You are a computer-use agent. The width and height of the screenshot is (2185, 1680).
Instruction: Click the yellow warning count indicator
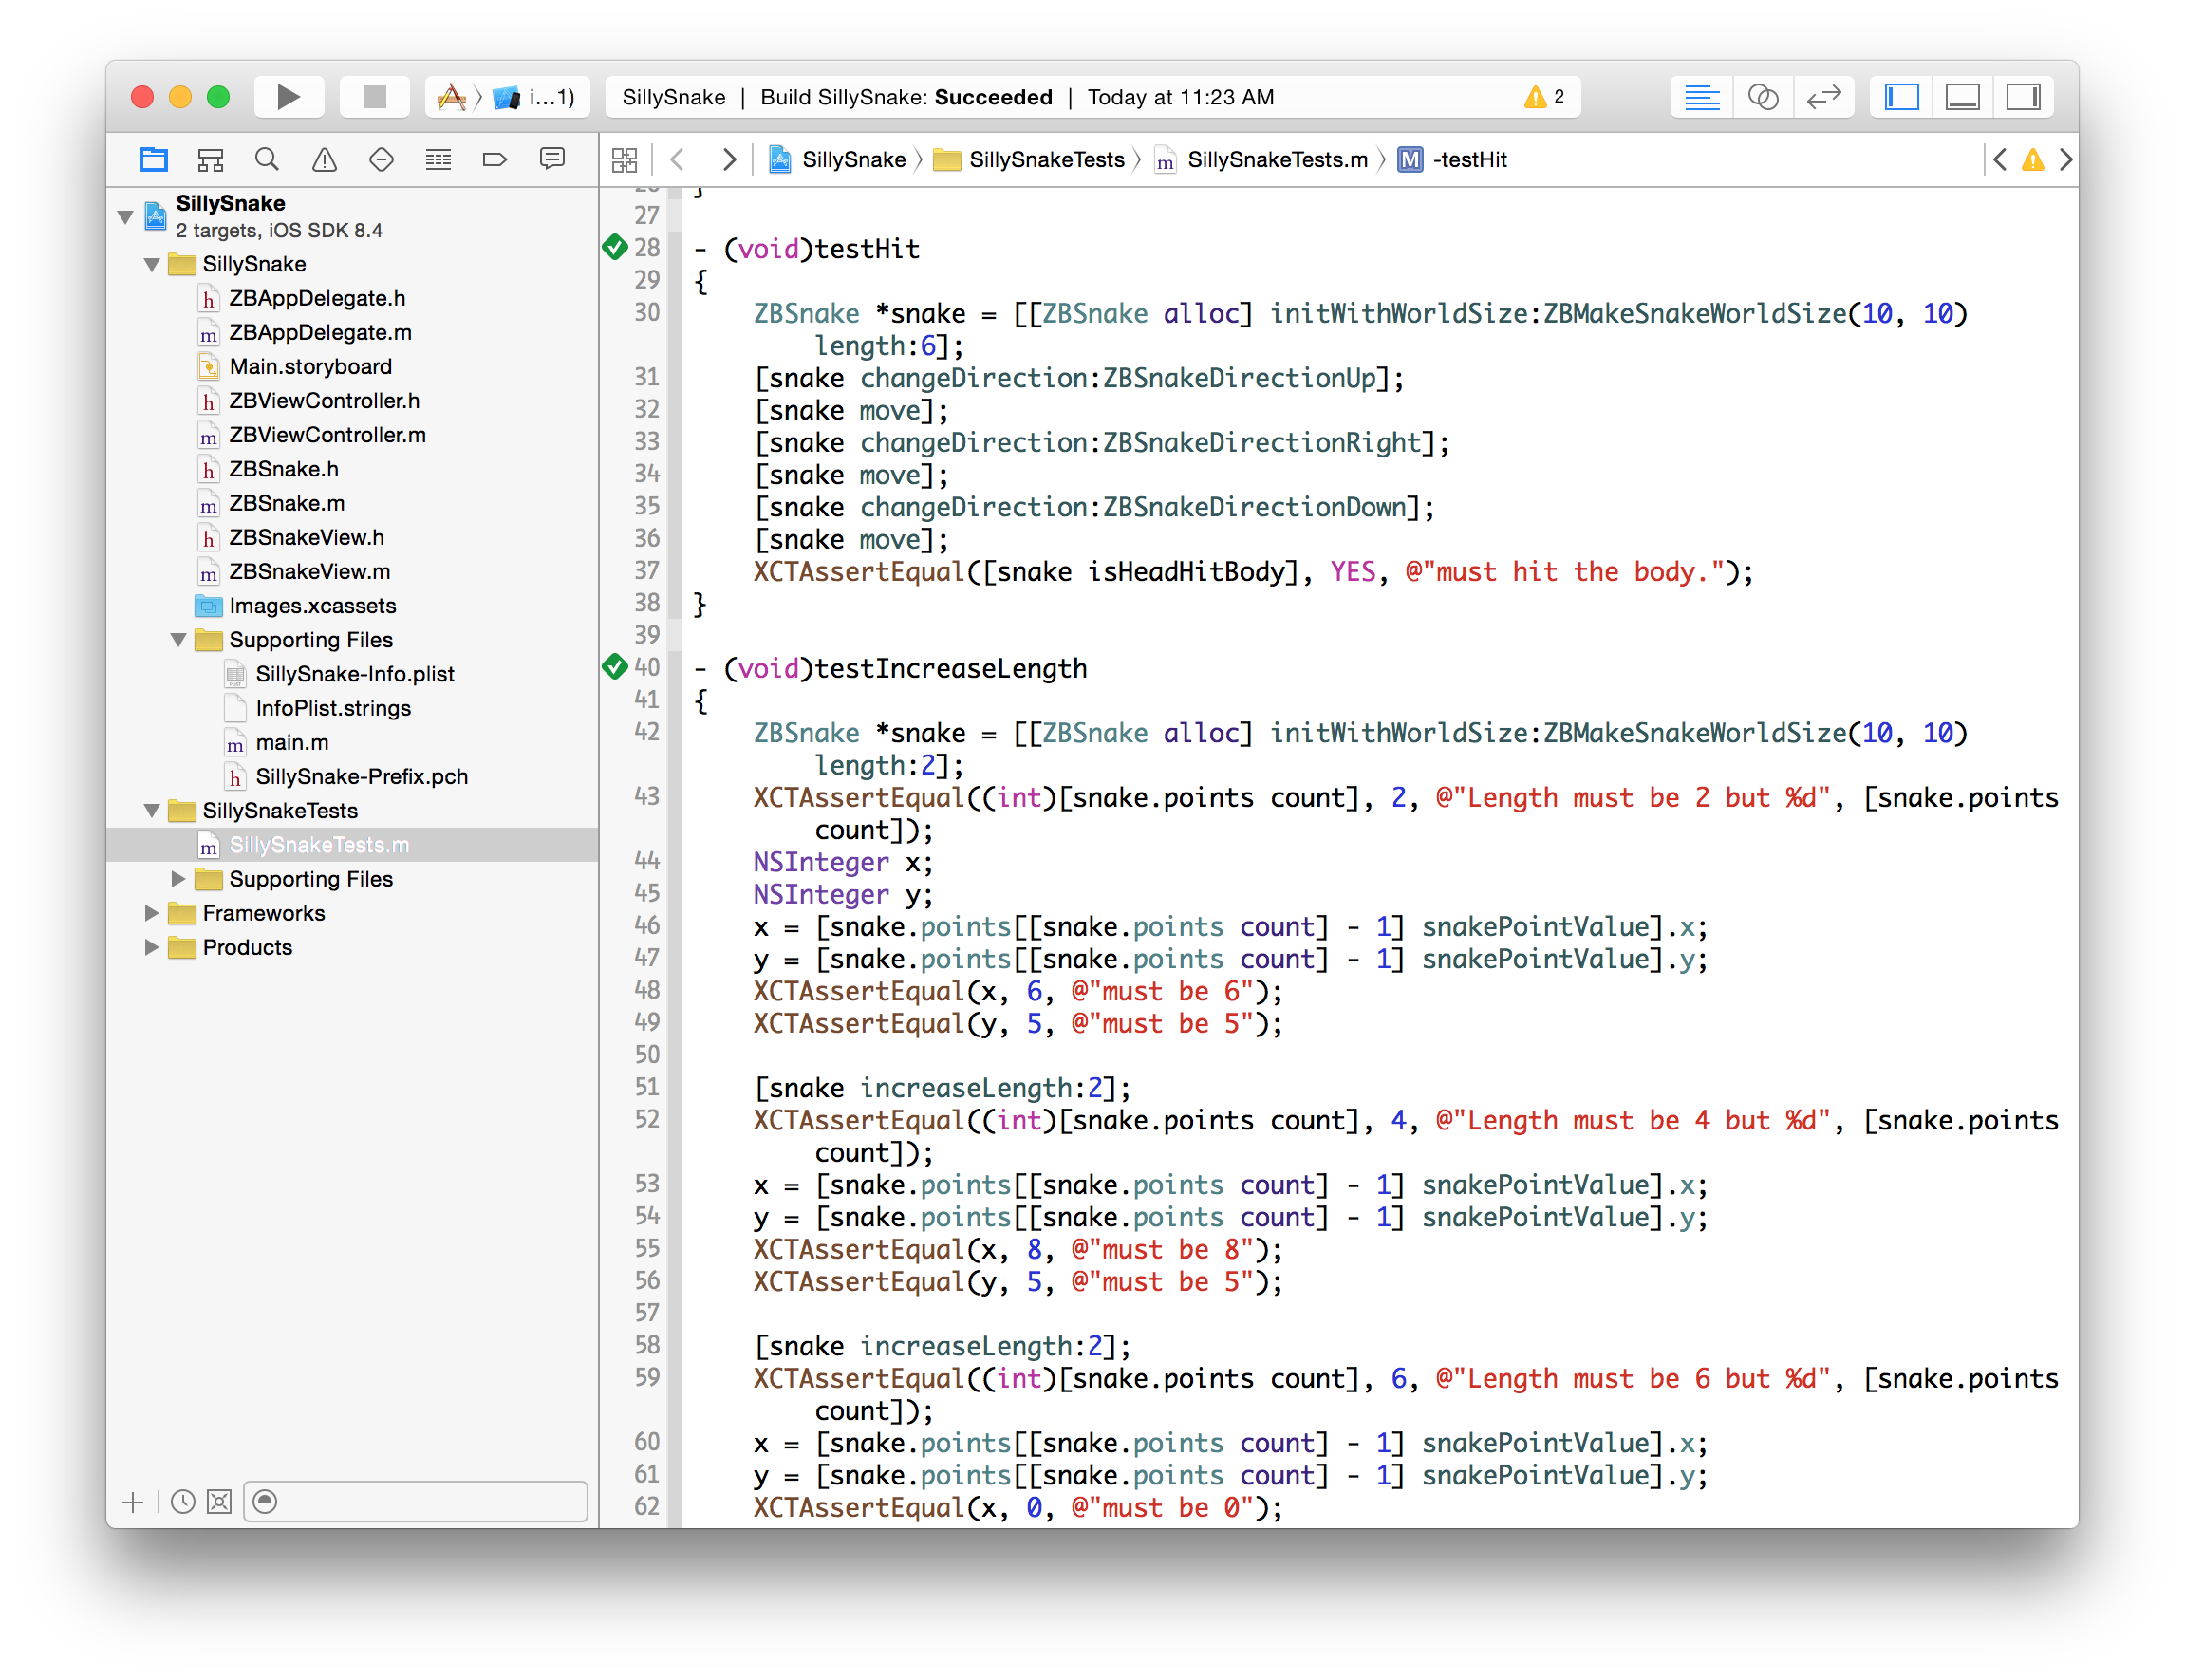[x=1545, y=97]
